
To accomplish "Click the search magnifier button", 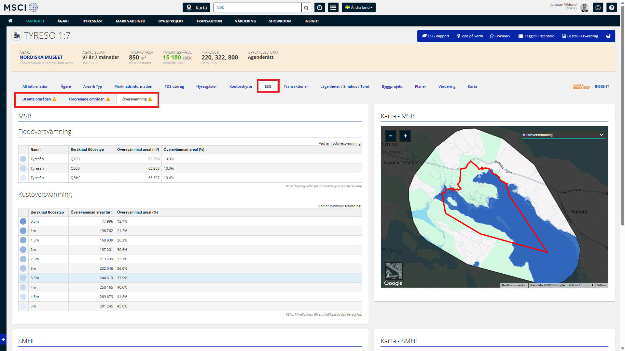I will click(306, 8).
